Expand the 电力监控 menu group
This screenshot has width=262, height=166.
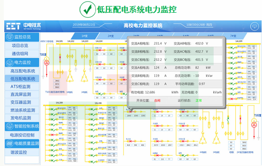click(22, 62)
